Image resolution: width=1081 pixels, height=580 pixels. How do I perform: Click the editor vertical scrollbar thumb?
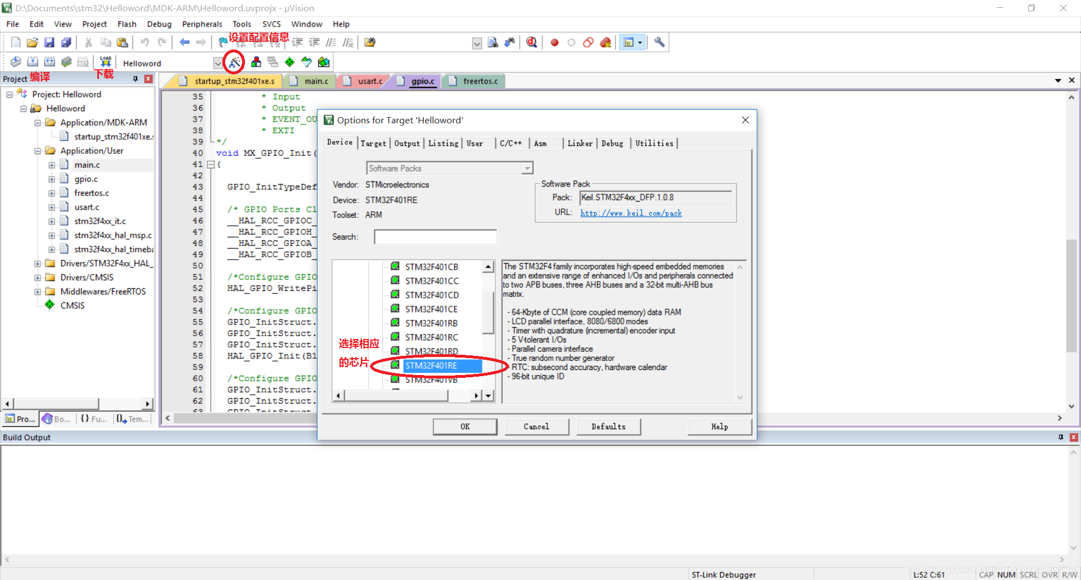[x=1071, y=296]
